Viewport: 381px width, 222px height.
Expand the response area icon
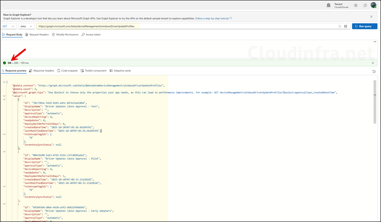[x=374, y=71]
